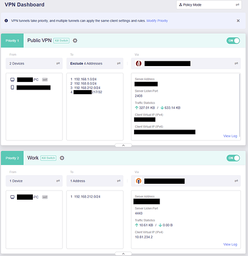The width and height of the screenshot is (248, 256).
Task: Click the OpenVPN logo in Work tunnel
Action: coord(139,181)
